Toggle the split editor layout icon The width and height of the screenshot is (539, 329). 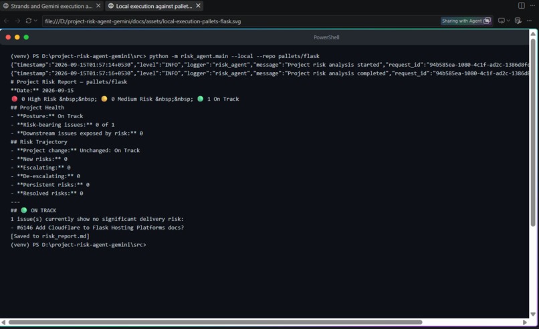pos(522,5)
